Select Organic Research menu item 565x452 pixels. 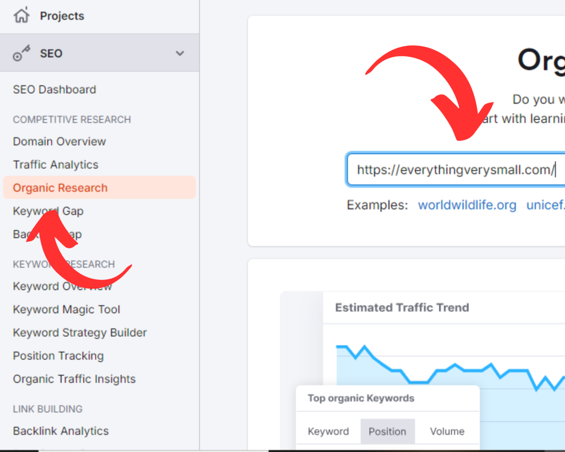click(60, 188)
